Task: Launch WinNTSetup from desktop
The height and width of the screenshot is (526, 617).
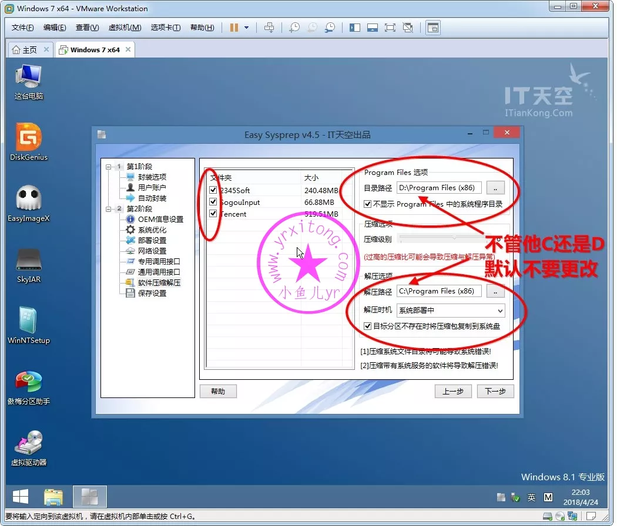Action: (28, 322)
